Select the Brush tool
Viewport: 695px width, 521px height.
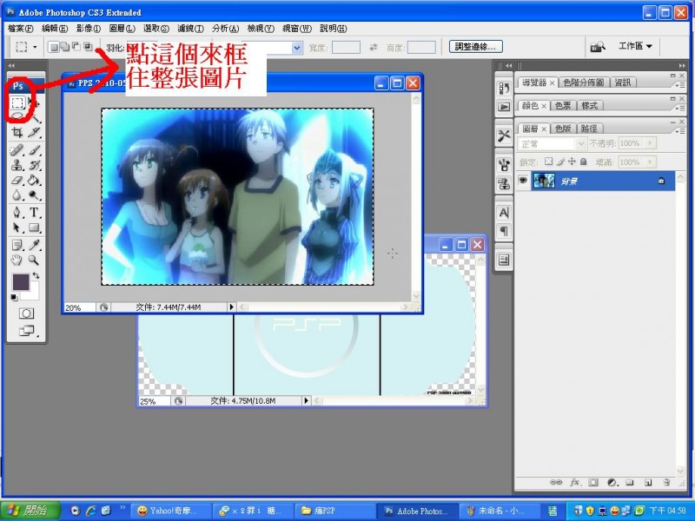click(34, 150)
